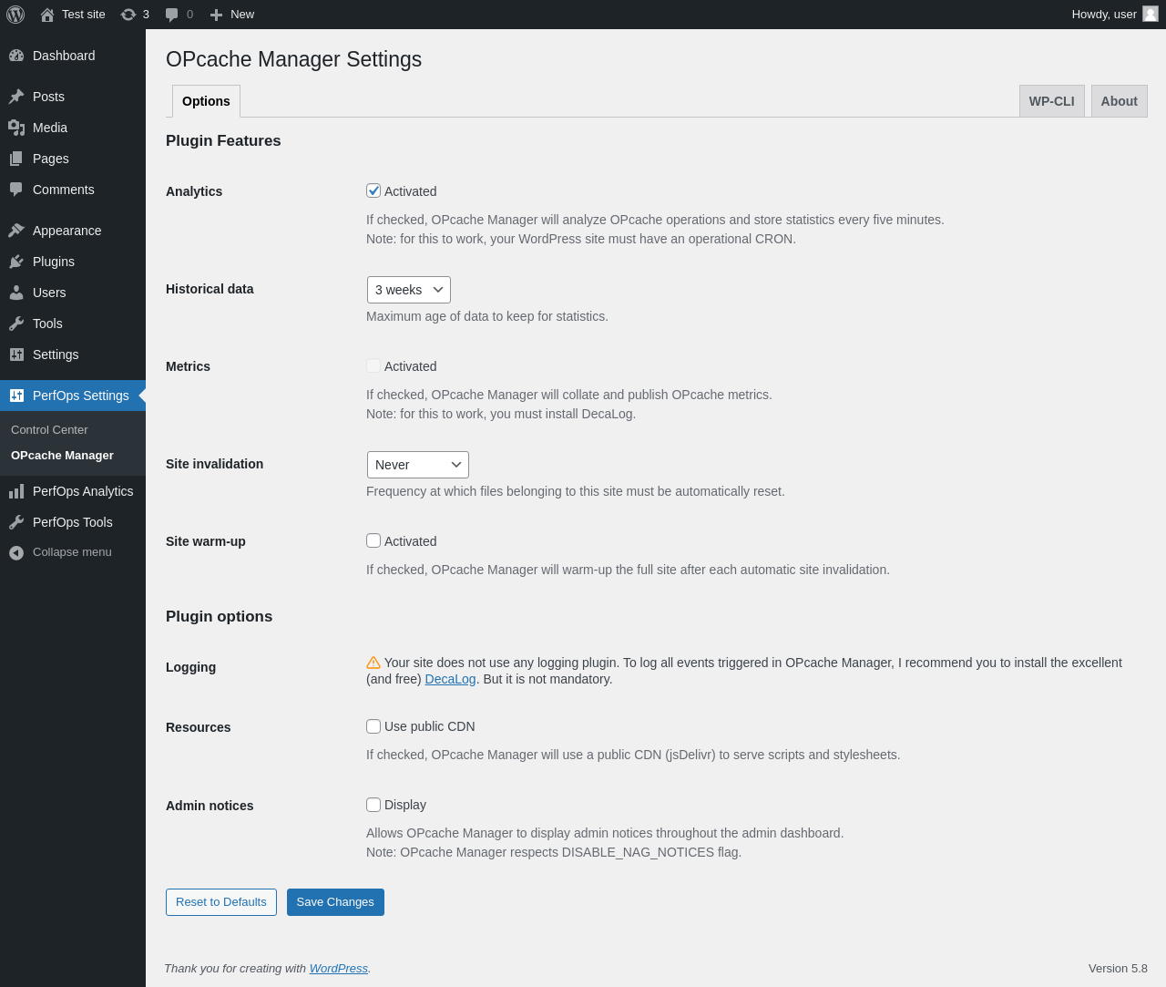Open the WordPress footer link
The image size is (1166, 987).
(x=339, y=968)
